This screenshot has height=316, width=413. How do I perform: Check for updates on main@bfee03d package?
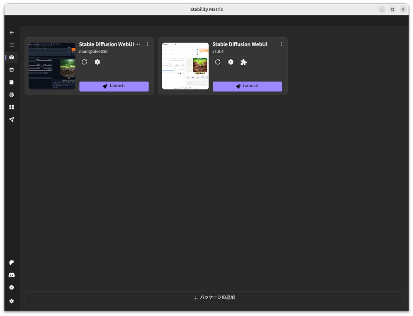(x=84, y=62)
